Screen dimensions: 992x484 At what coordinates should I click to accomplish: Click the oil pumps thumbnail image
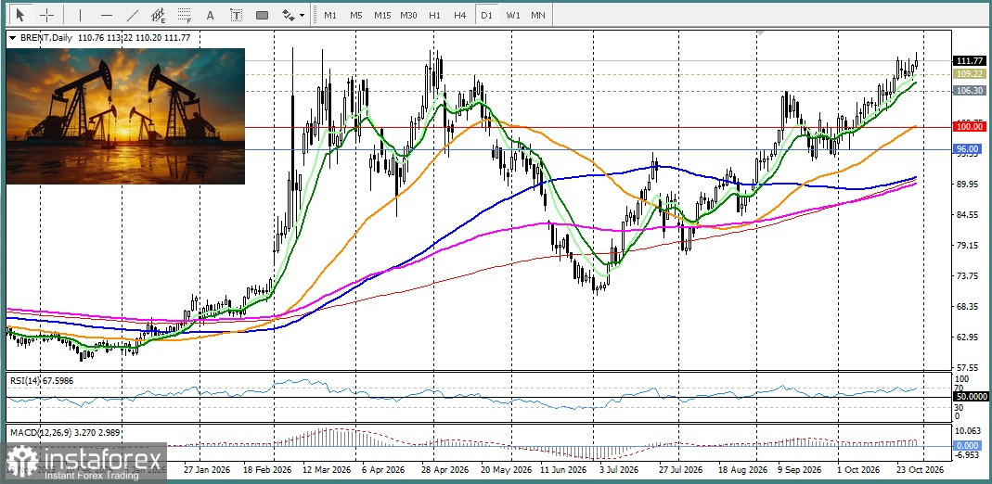point(125,116)
